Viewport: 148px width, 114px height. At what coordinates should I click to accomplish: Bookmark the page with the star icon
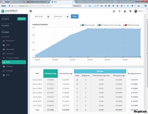click(x=106, y=6)
